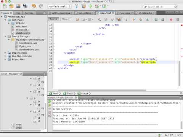Collapse the Source Packages node

(x=5, y=37)
